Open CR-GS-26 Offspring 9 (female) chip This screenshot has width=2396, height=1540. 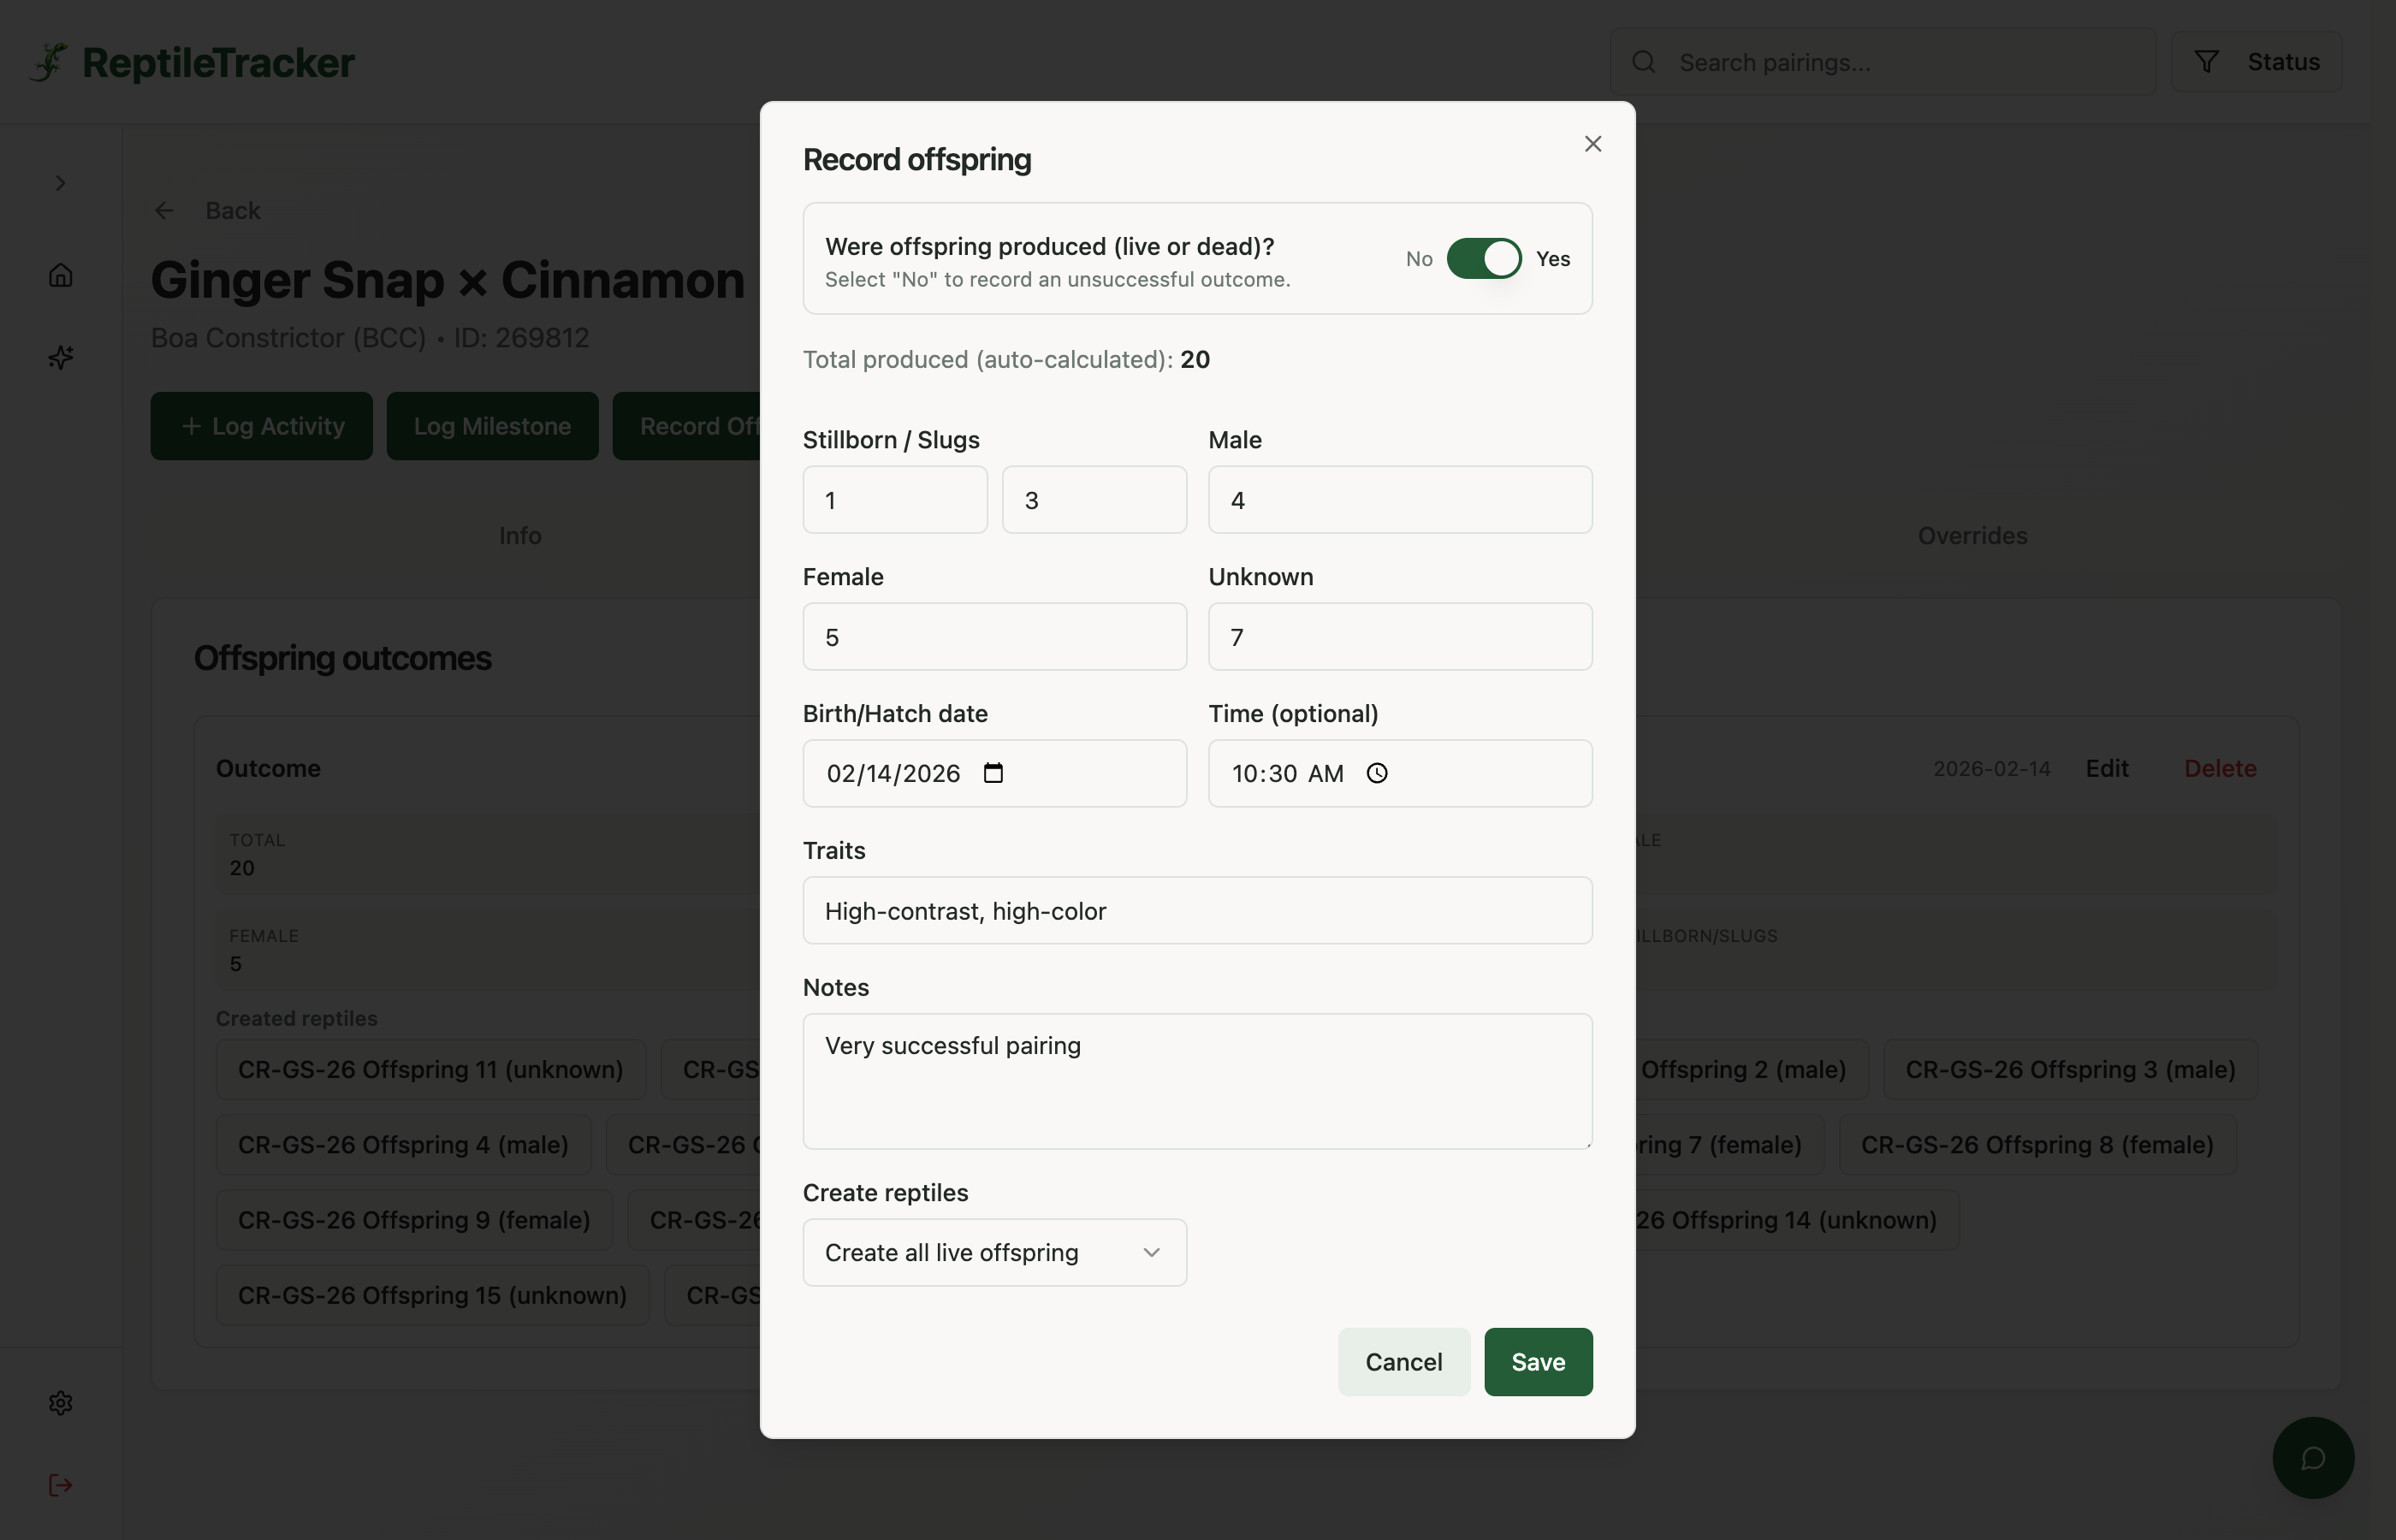pos(414,1220)
